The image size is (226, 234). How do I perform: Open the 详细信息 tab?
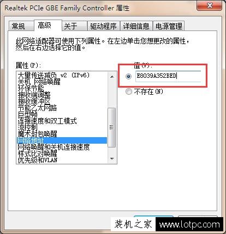[x=136, y=26]
